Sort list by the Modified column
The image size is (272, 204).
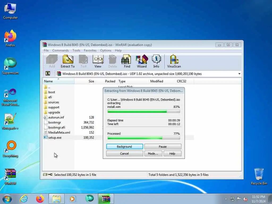pos(162,81)
